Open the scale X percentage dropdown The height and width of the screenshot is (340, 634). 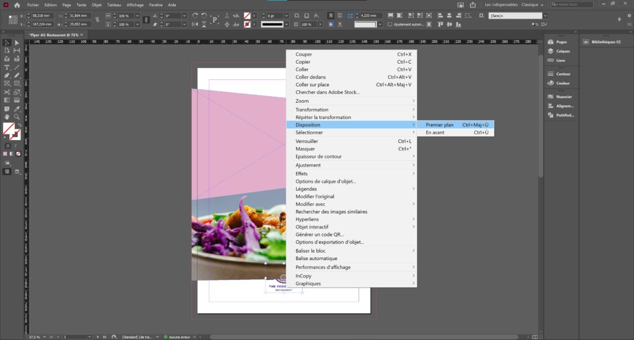[137, 15]
